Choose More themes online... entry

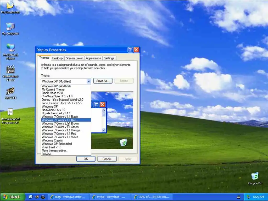(66, 150)
